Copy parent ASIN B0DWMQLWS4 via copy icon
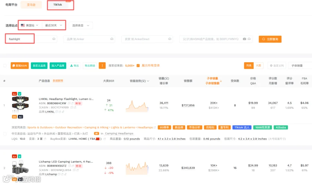 coord(74,170)
